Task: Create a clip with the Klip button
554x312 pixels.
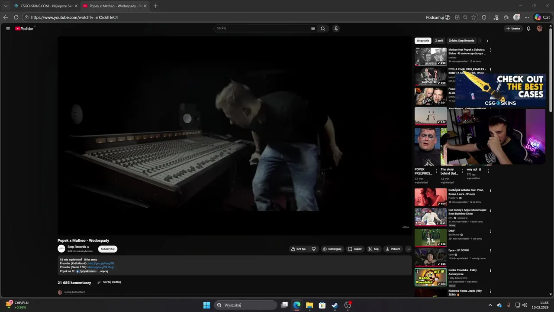Action: (374, 249)
